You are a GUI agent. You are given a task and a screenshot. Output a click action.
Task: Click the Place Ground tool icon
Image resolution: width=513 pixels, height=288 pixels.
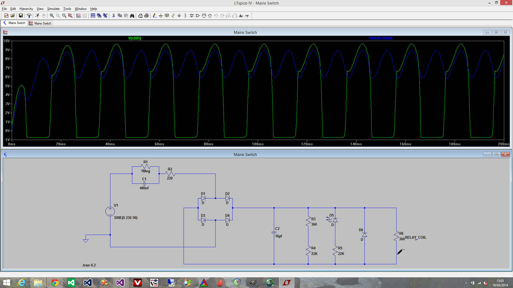pos(161,16)
